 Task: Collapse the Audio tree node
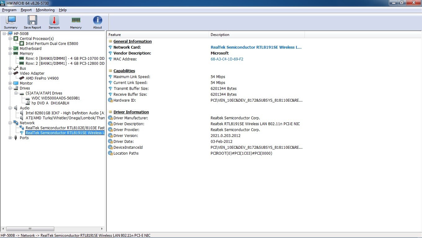[x=10, y=108]
